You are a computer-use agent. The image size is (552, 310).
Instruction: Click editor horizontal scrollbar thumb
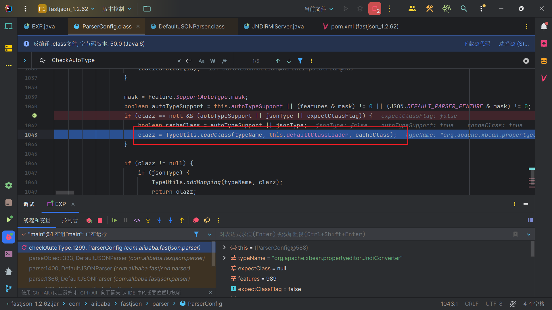[65, 192]
